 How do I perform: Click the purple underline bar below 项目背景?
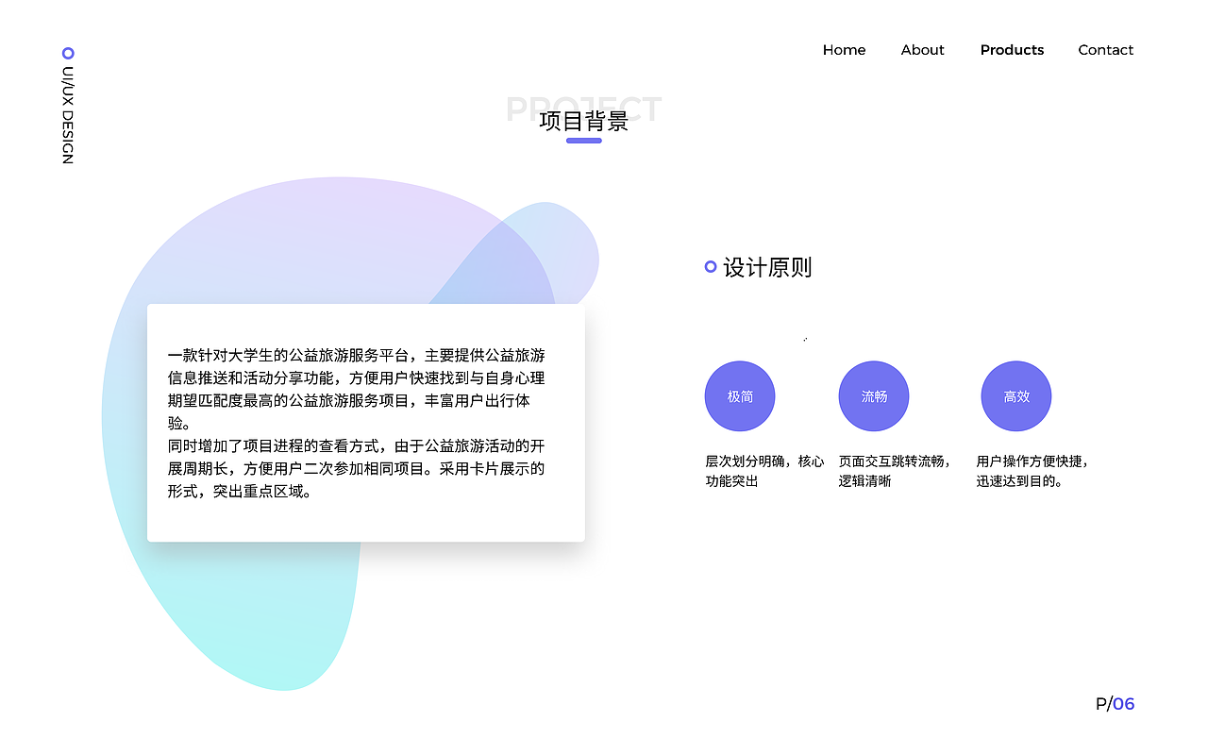(583, 141)
